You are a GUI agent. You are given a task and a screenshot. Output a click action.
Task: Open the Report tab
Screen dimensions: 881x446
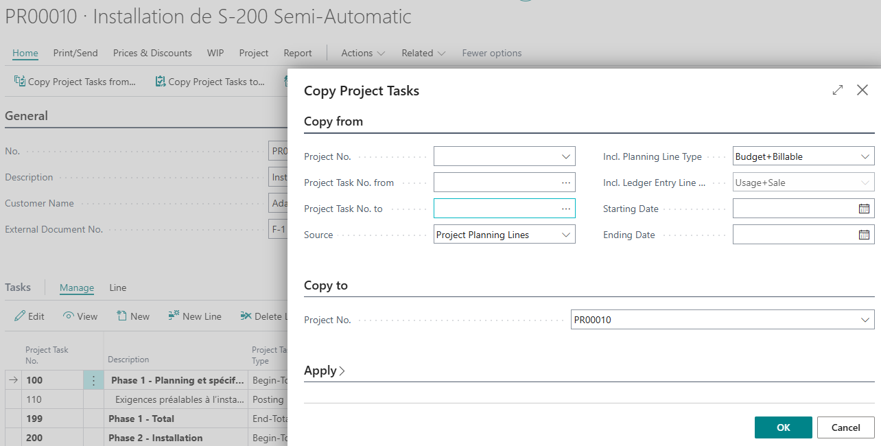point(298,53)
